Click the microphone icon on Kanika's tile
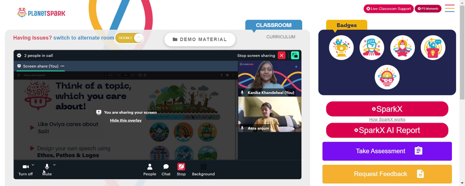Viewport: 465px width, 186px height. coord(242,93)
